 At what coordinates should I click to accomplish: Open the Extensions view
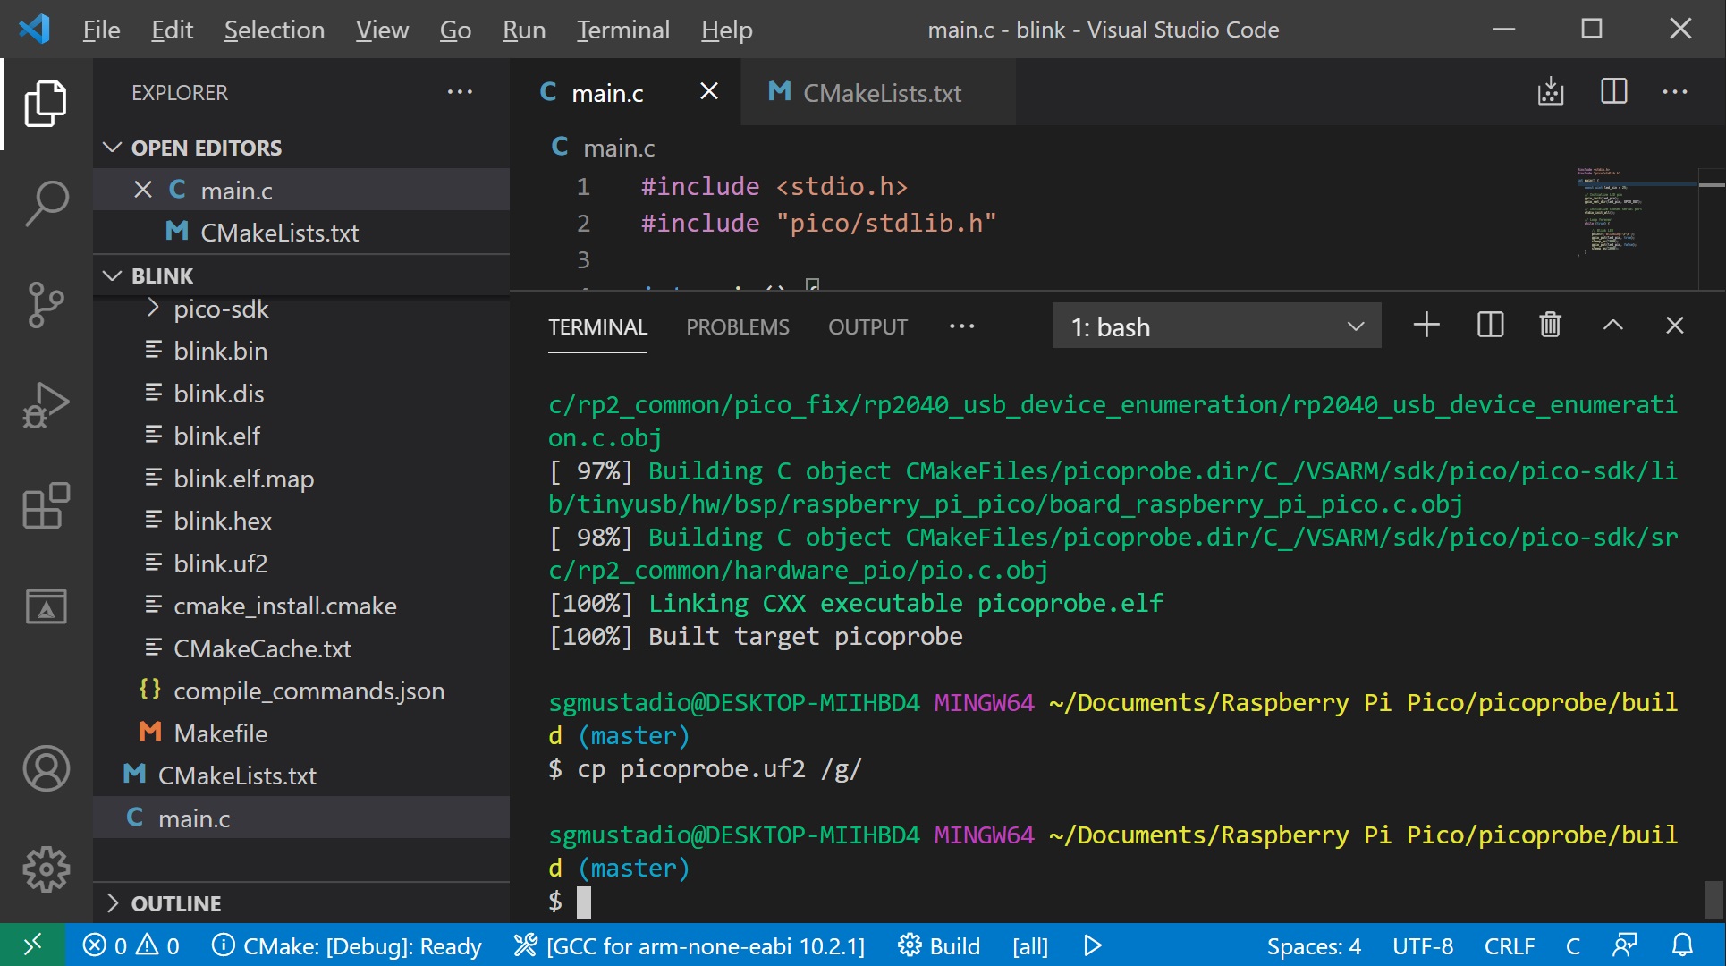47,506
